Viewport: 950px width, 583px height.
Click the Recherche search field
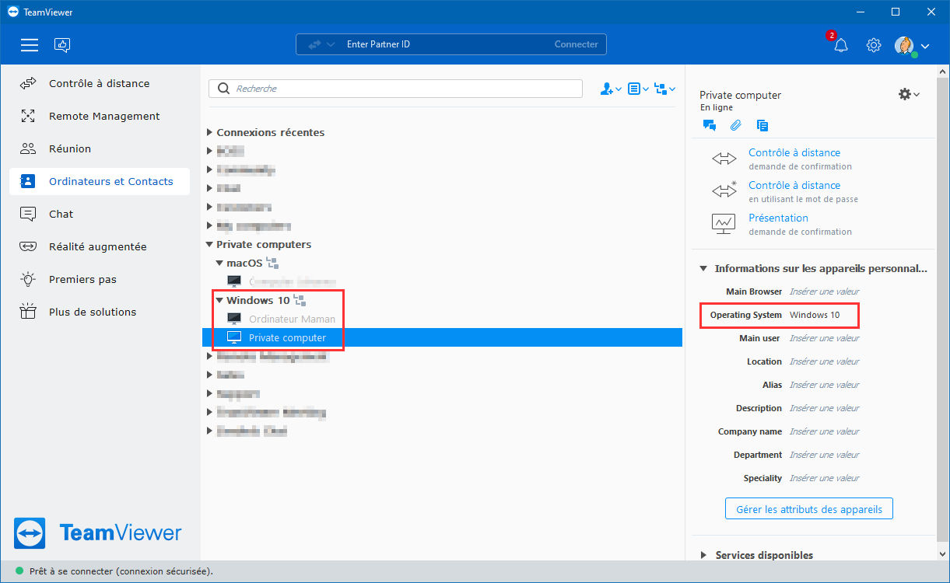[395, 89]
